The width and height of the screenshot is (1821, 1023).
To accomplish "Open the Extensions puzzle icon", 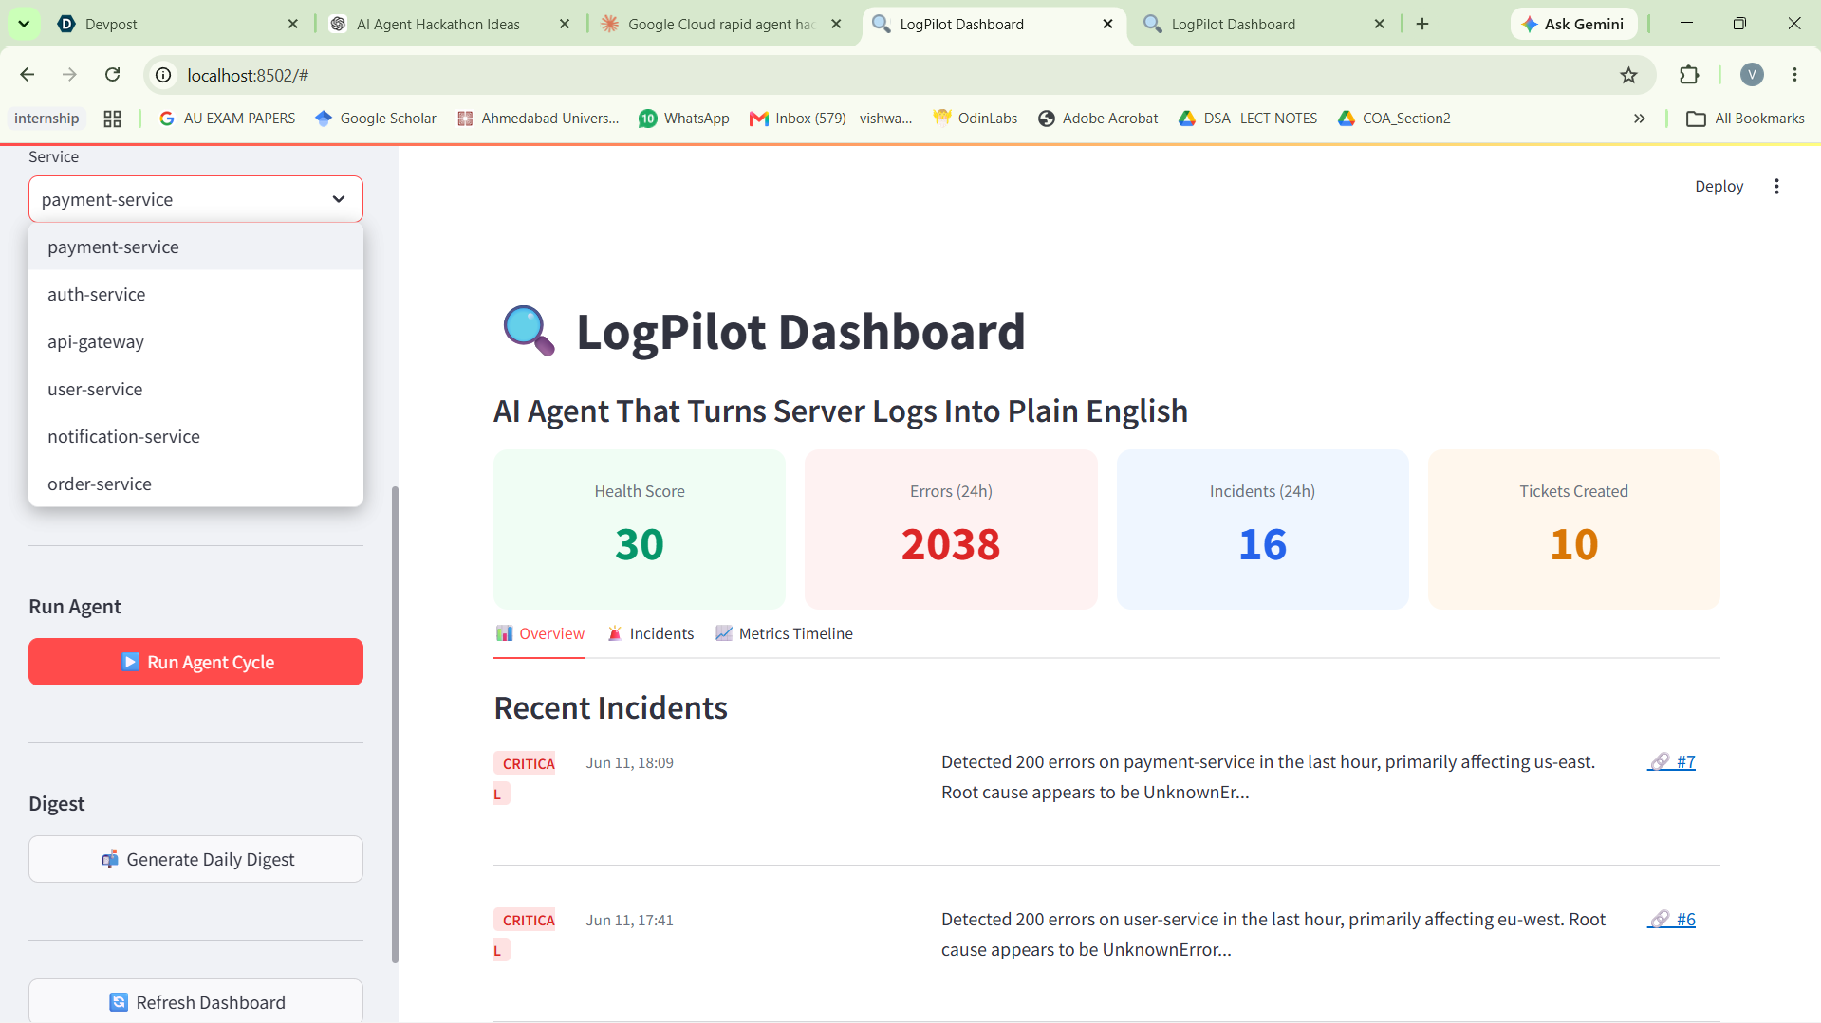I will [1689, 75].
